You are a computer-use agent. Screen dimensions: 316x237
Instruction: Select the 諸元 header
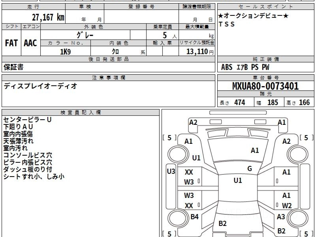click(266, 94)
